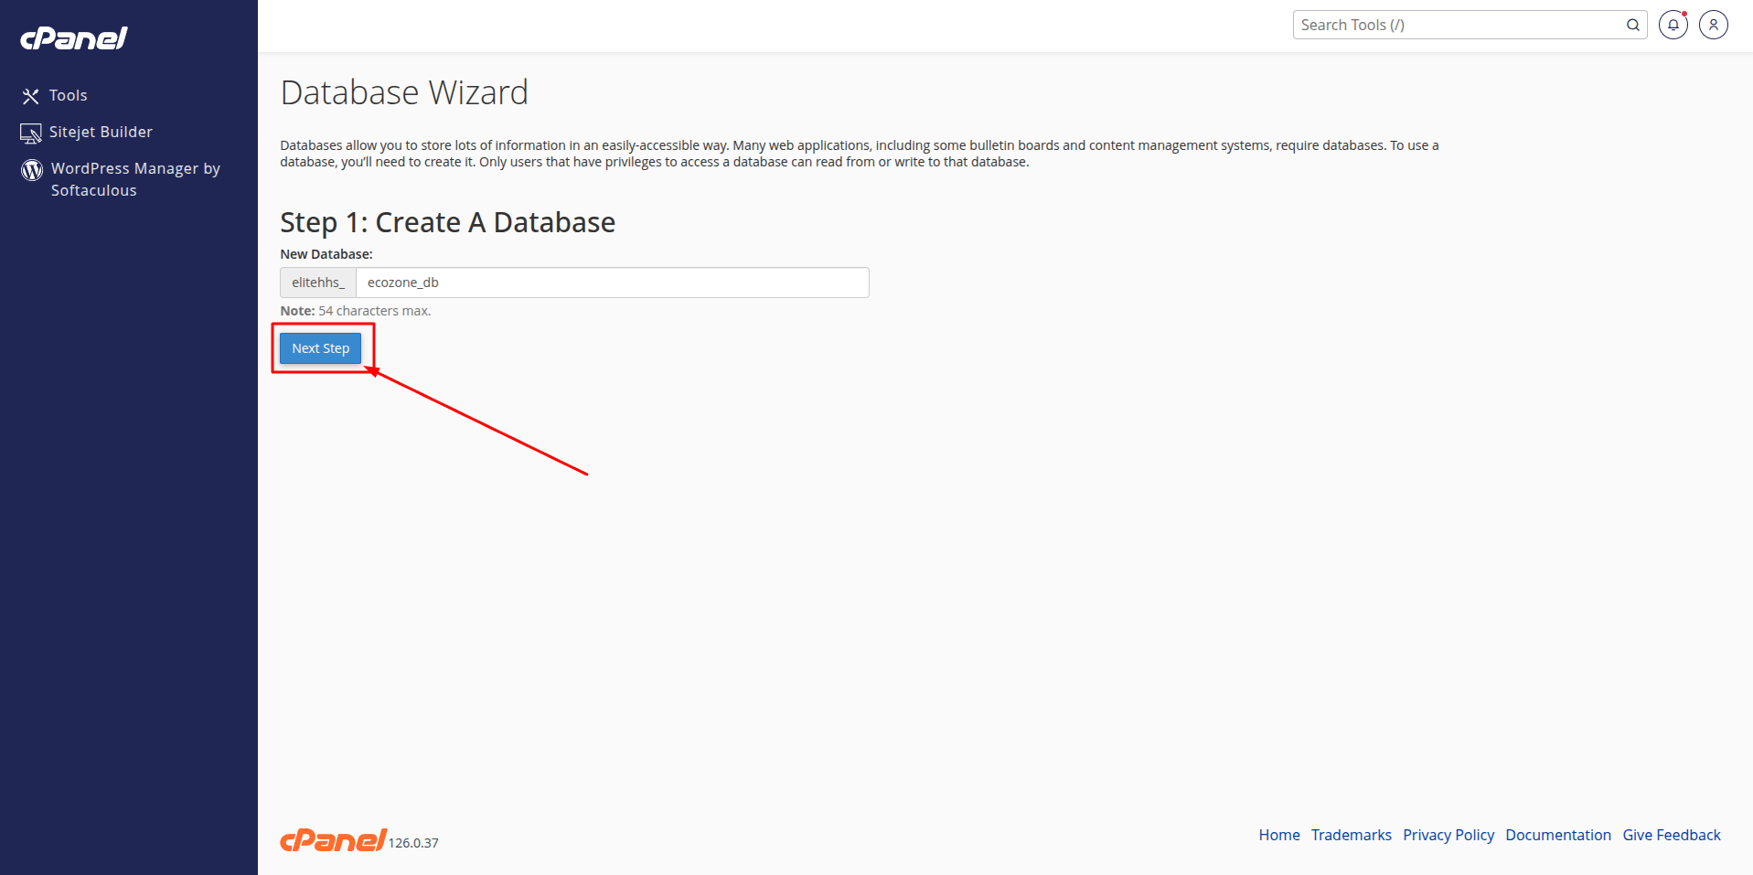Open the Tools wrench icon
The width and height of the screenshot is (1753, 875).
pyautogui.click(x=31, y=96)
